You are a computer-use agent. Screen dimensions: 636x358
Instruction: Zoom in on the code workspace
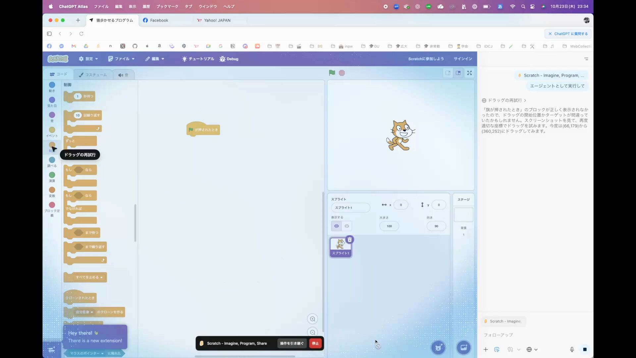312,319
